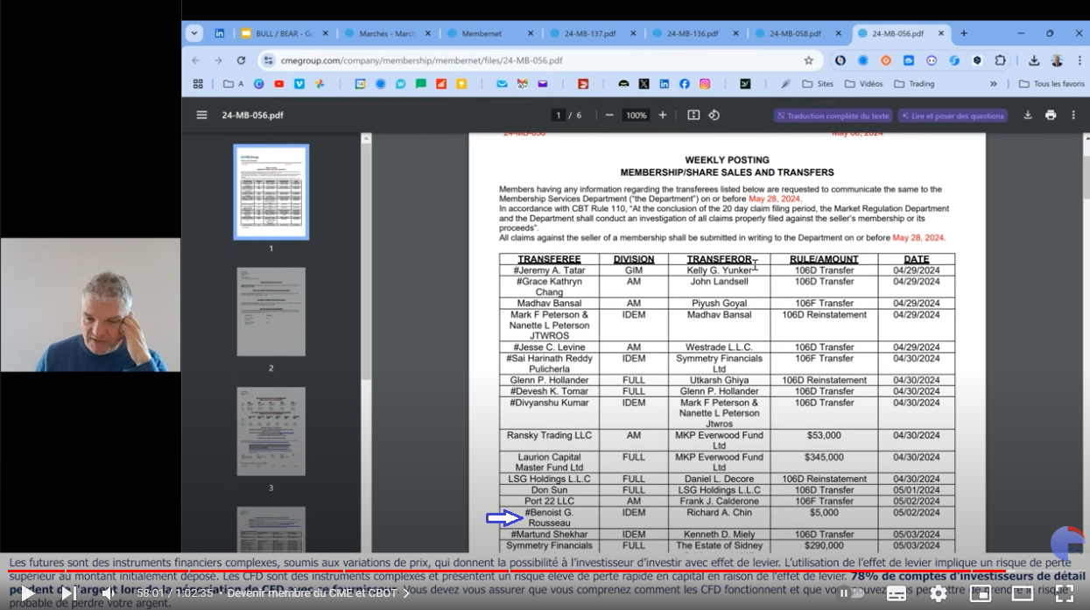The height and width of the screenshot is (610, 1090).
Task: Zoom out the PDF with minus icon
Action: pyautogui.click(x=609, y=115)
